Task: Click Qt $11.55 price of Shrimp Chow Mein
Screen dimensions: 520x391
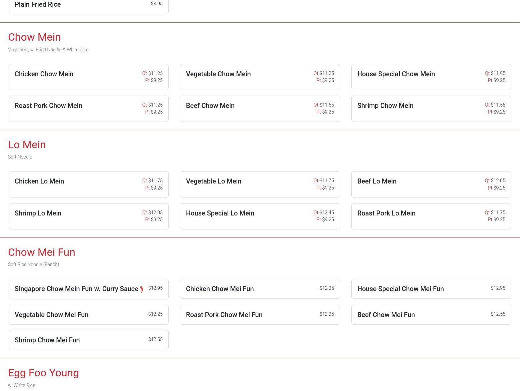Action: (x=495, y=105)
